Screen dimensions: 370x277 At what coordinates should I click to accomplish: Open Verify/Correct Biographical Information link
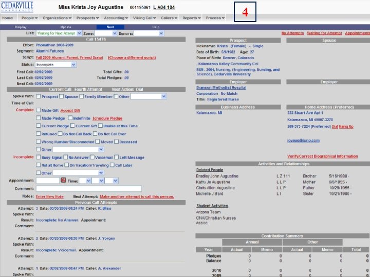322,156
